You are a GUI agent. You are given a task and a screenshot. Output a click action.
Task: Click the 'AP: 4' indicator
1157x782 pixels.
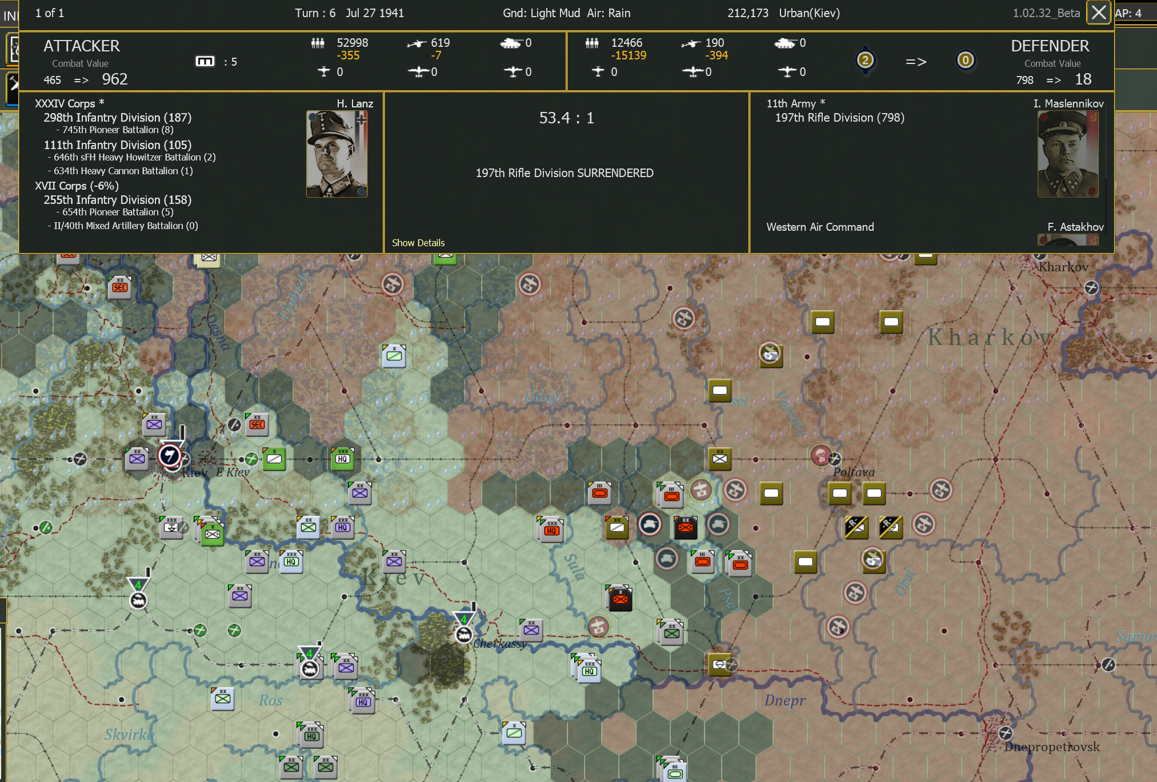click(x=1128, y=13)
